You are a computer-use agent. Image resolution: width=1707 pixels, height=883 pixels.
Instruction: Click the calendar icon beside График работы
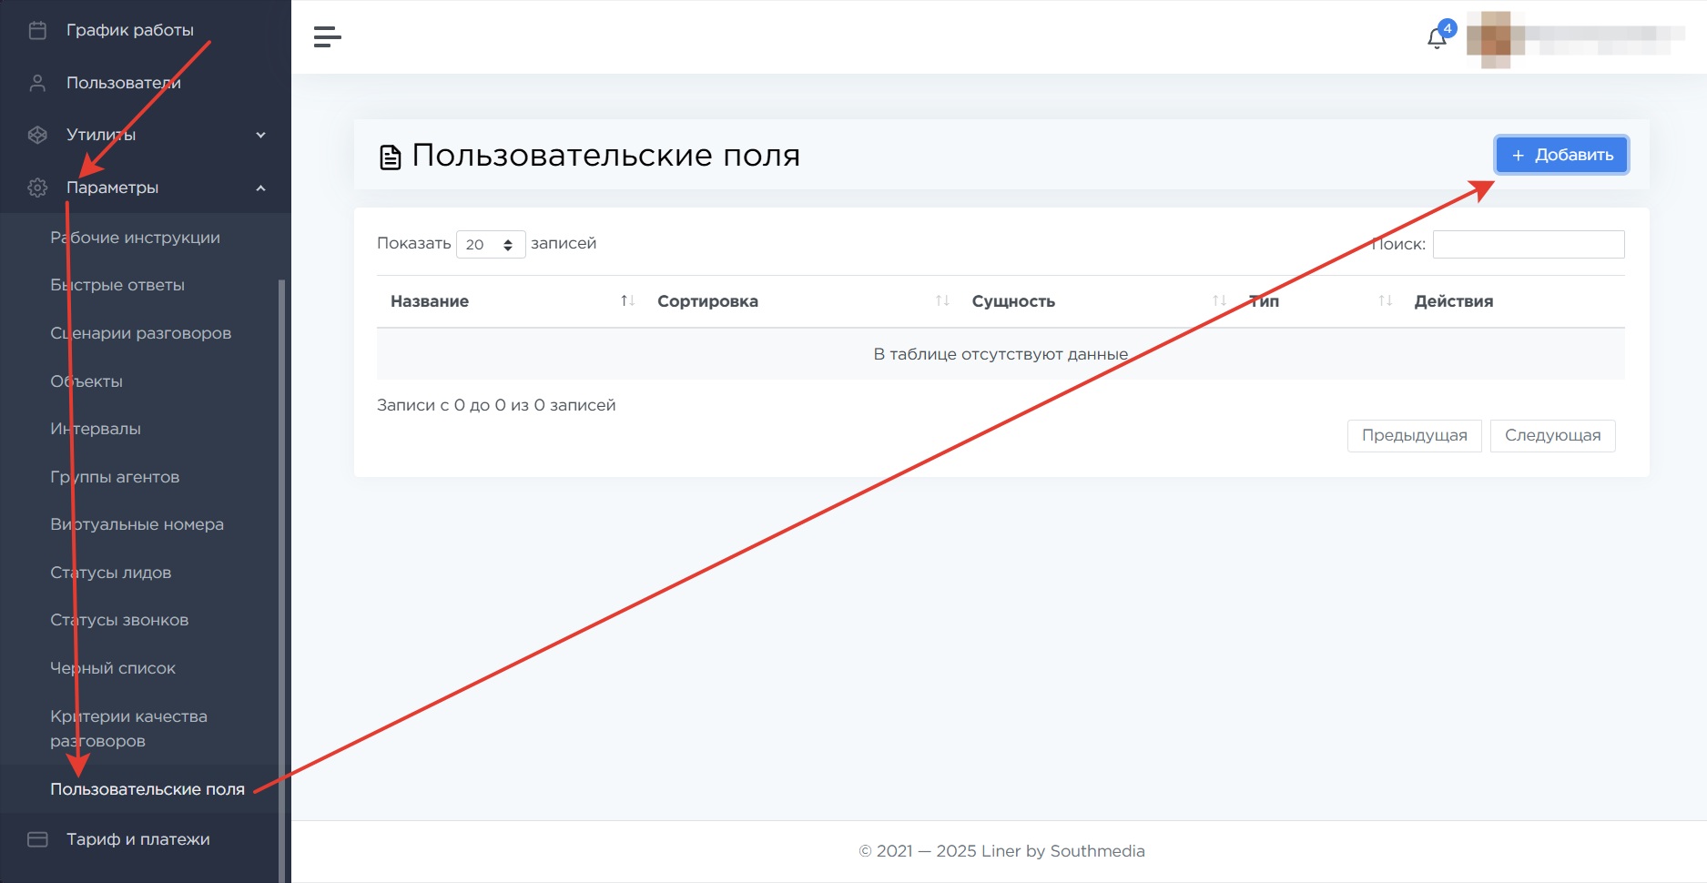tap(37, 30)
